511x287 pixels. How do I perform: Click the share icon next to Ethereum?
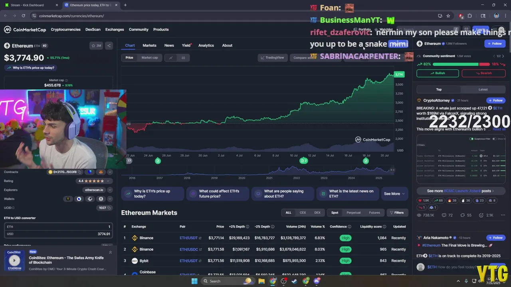pyautogui.click(x=109, y=45)
